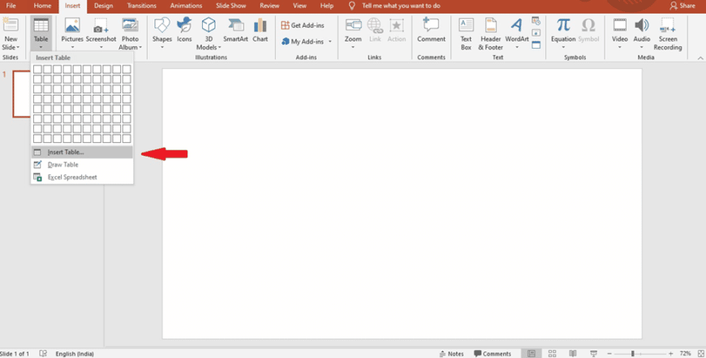
Task: Toggle the Notes pane in status bar
Action: [x=451, y=354]
